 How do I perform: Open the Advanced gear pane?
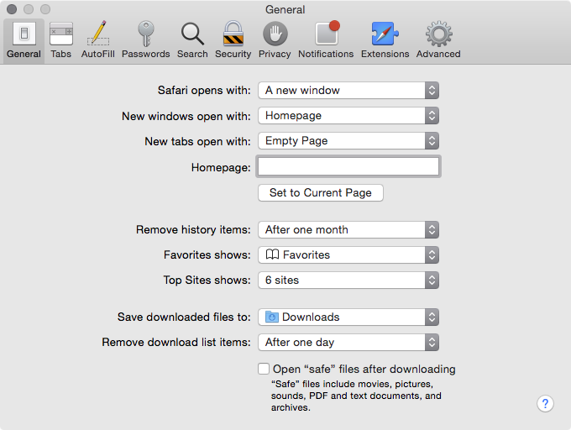click(438, 40)
